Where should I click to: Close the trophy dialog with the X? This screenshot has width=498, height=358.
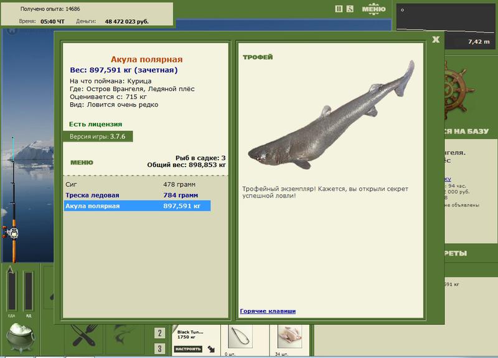[436, 39]
